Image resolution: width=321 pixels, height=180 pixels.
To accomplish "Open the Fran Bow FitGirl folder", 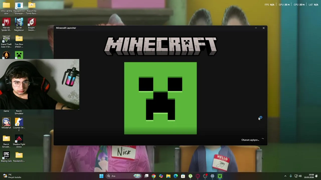I will tap(19, 41).
